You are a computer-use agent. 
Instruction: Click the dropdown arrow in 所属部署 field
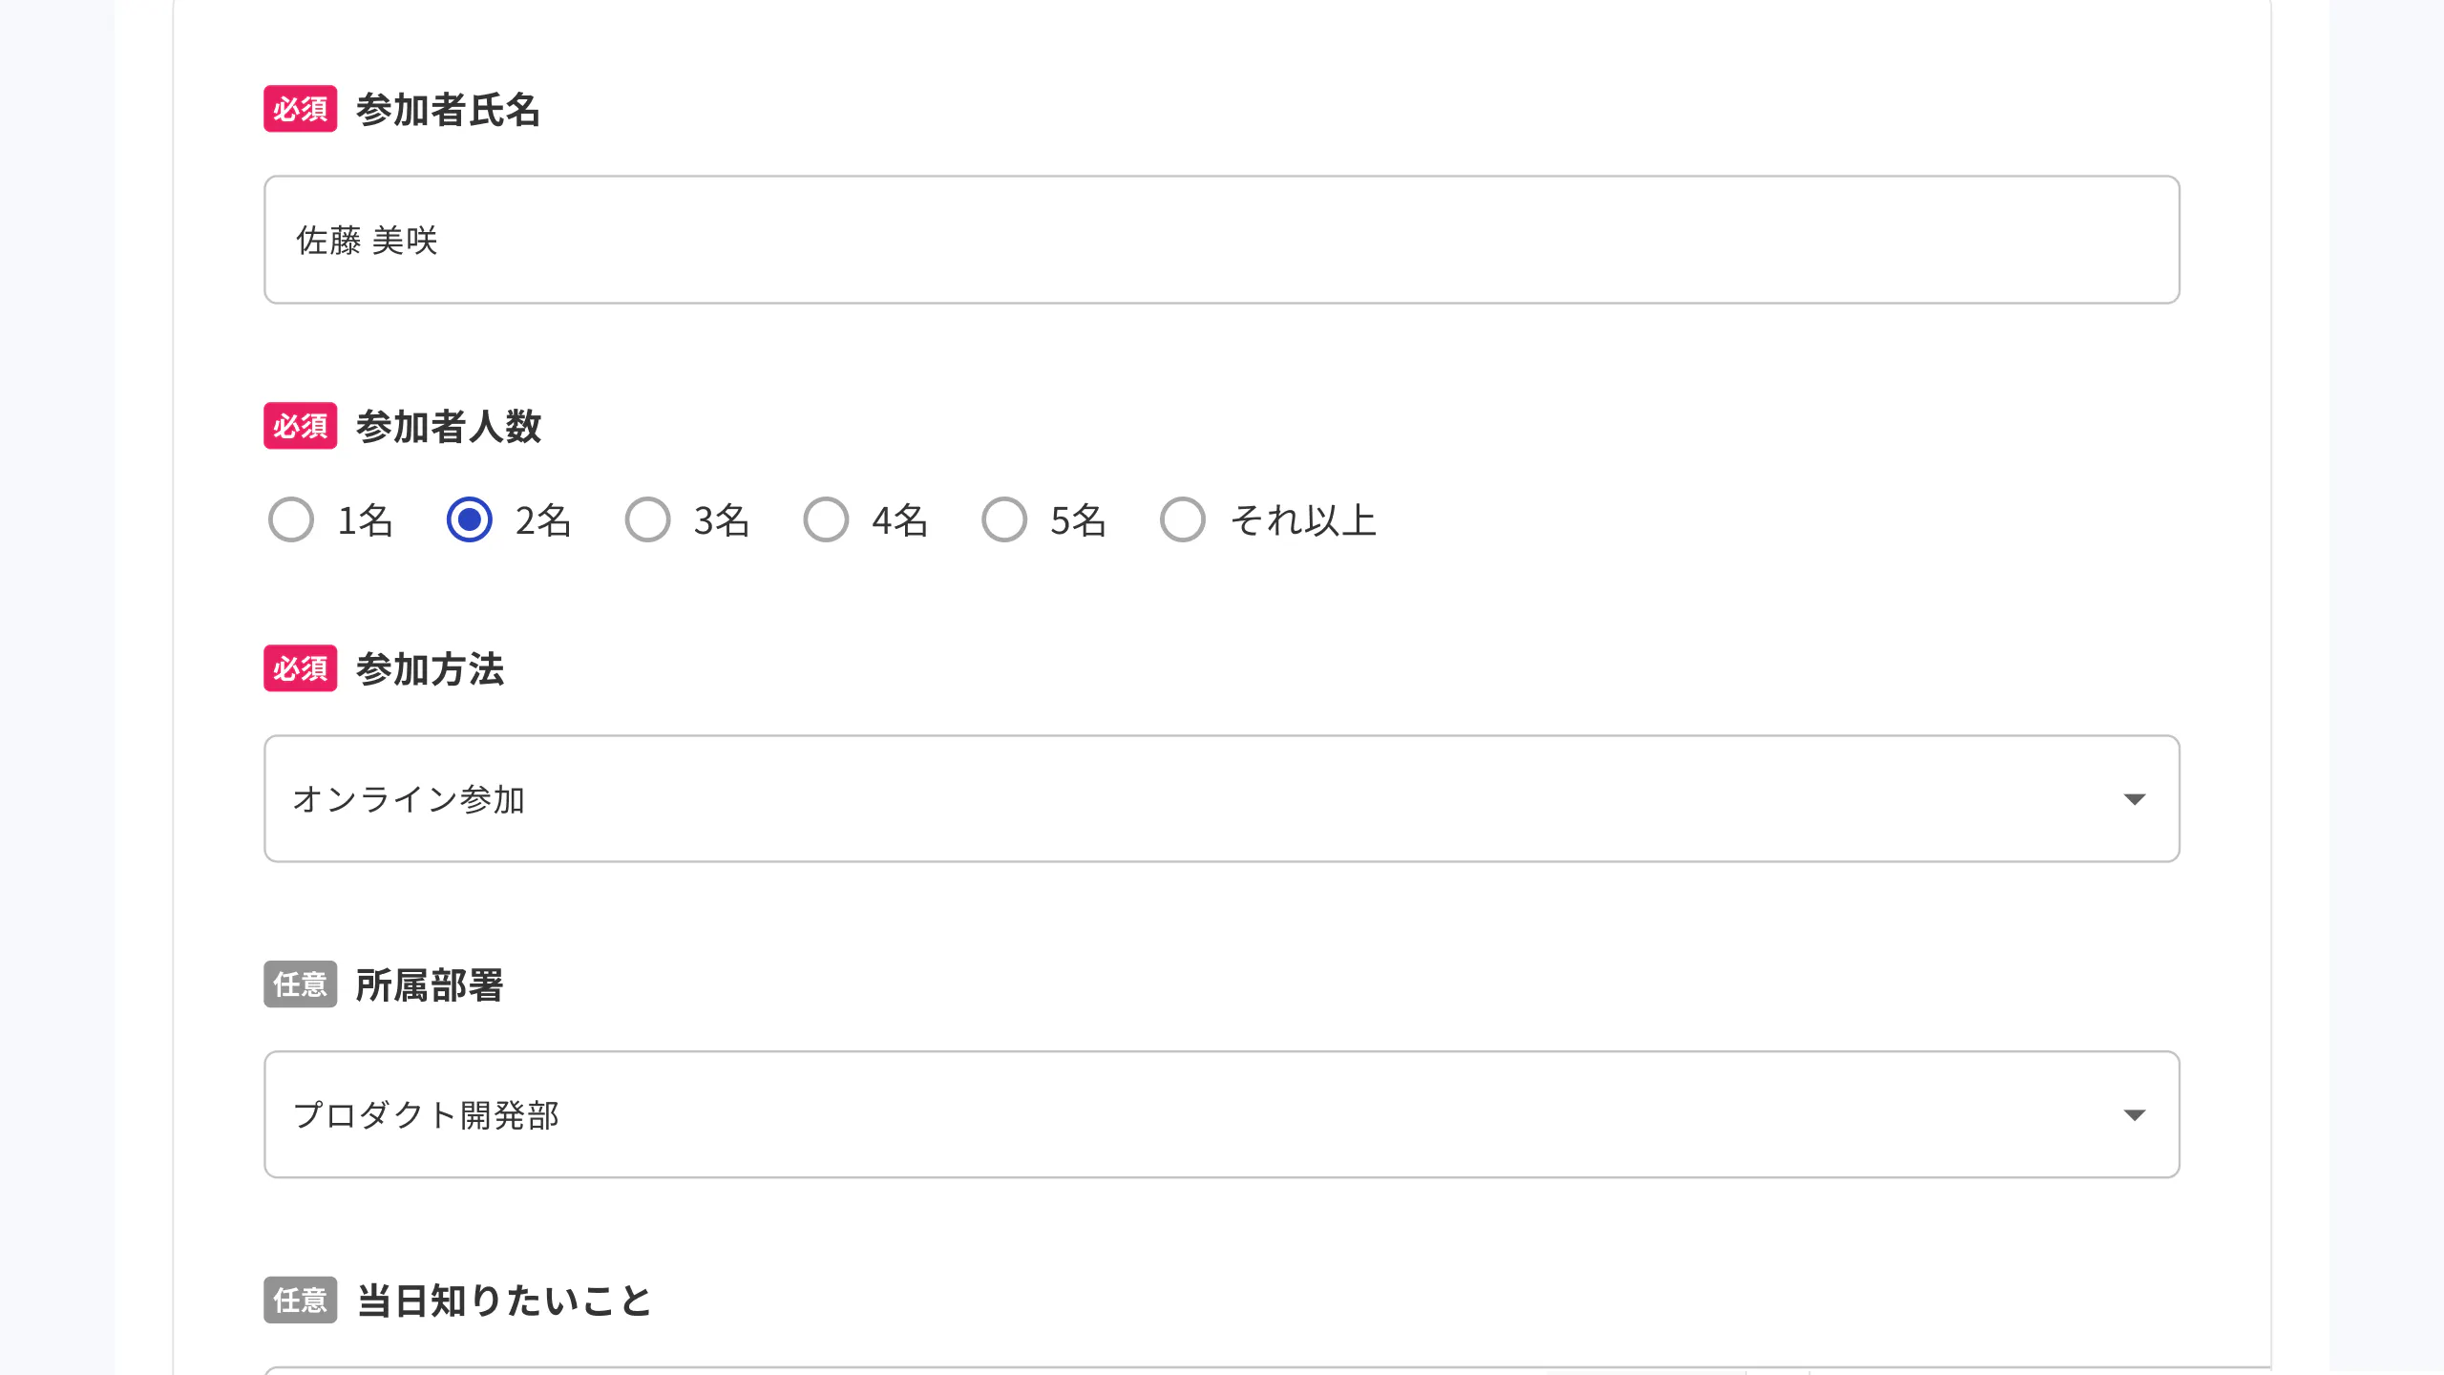click(2134, 1115)
